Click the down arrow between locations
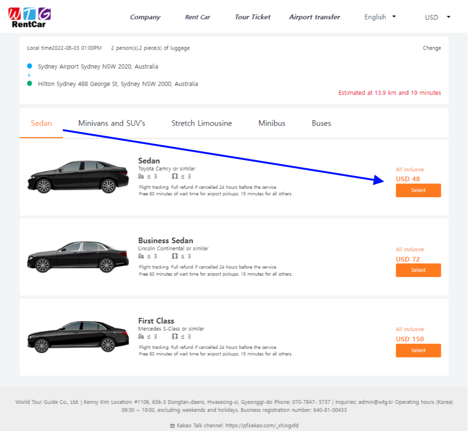The image size is (468, 432). point(29,75)
